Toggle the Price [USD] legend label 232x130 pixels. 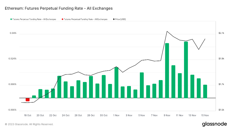point(121,19)
